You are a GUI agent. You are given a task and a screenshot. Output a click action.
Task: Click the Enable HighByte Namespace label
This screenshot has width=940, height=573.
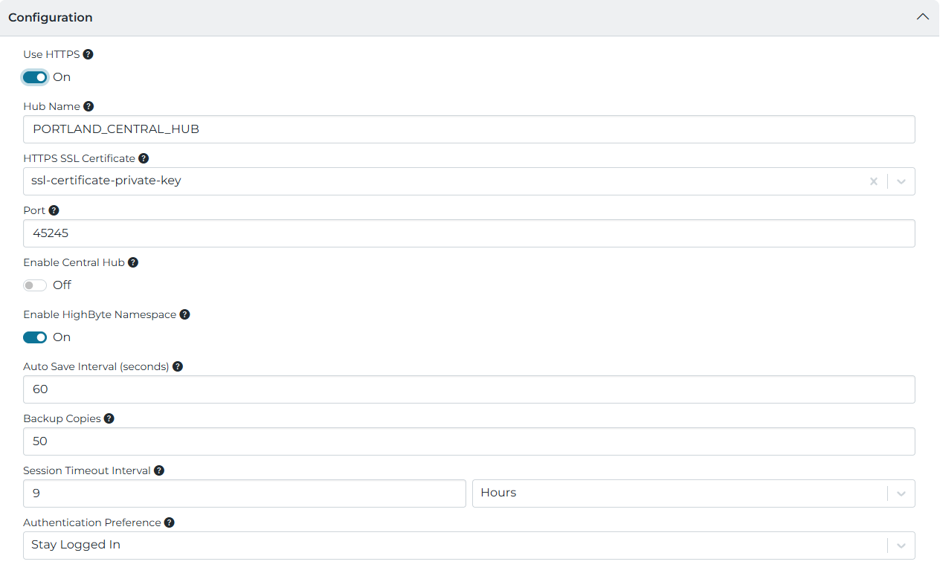(x=100, y=314)
